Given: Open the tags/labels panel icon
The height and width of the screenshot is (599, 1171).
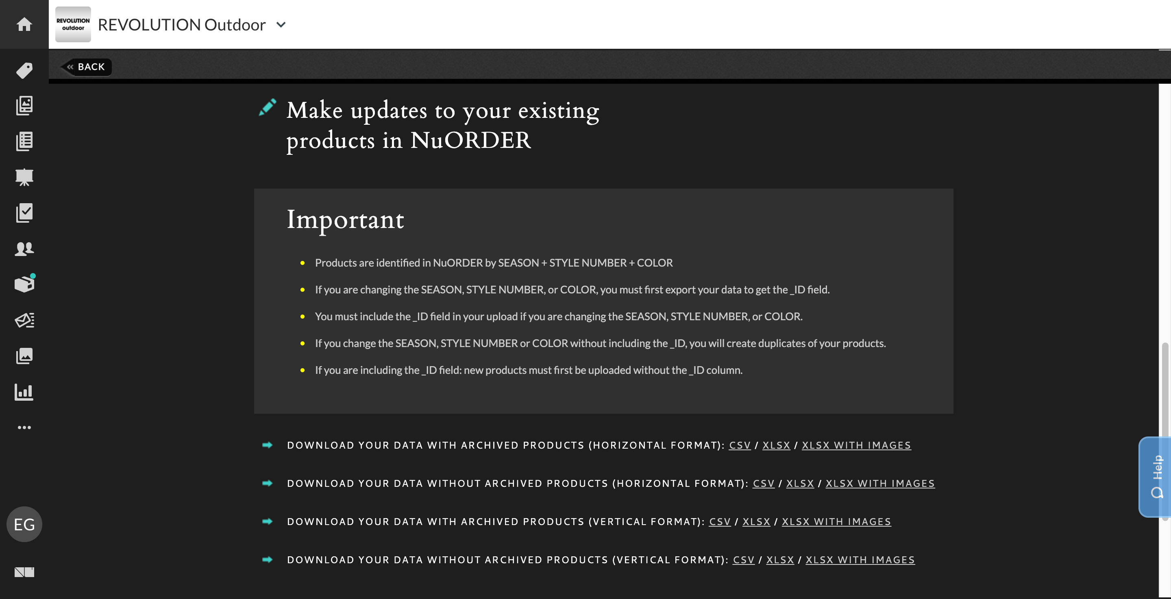Looking at the screenshot, I should 24,70.
